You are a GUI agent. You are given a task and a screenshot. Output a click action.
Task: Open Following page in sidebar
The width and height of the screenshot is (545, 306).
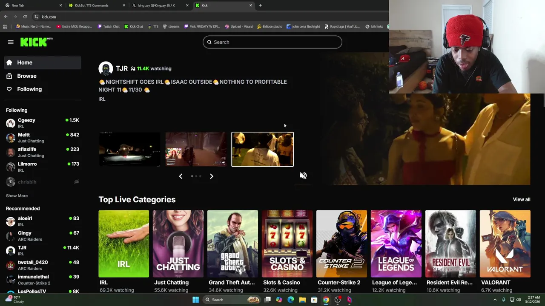[x=43, y=89]
